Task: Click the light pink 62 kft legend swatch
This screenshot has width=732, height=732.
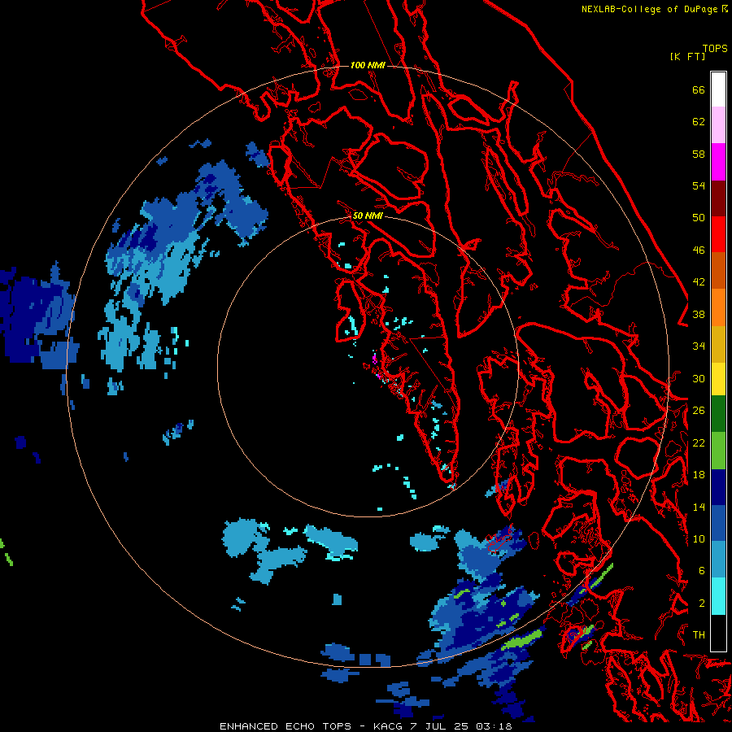Action: pyautogui.click(x=718, y=124)
